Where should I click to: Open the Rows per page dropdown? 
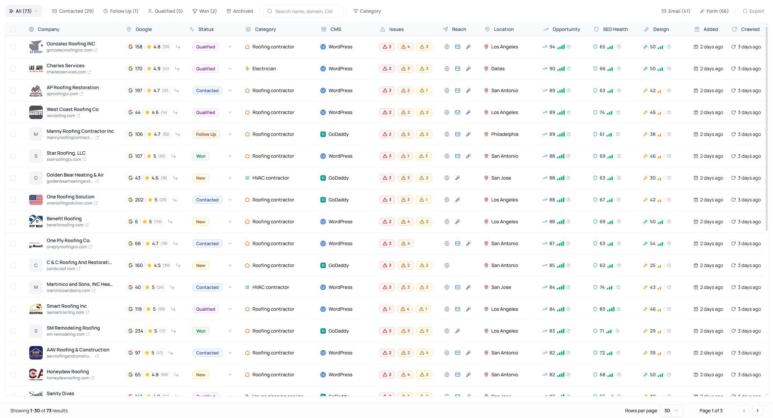tap(672, 411)
